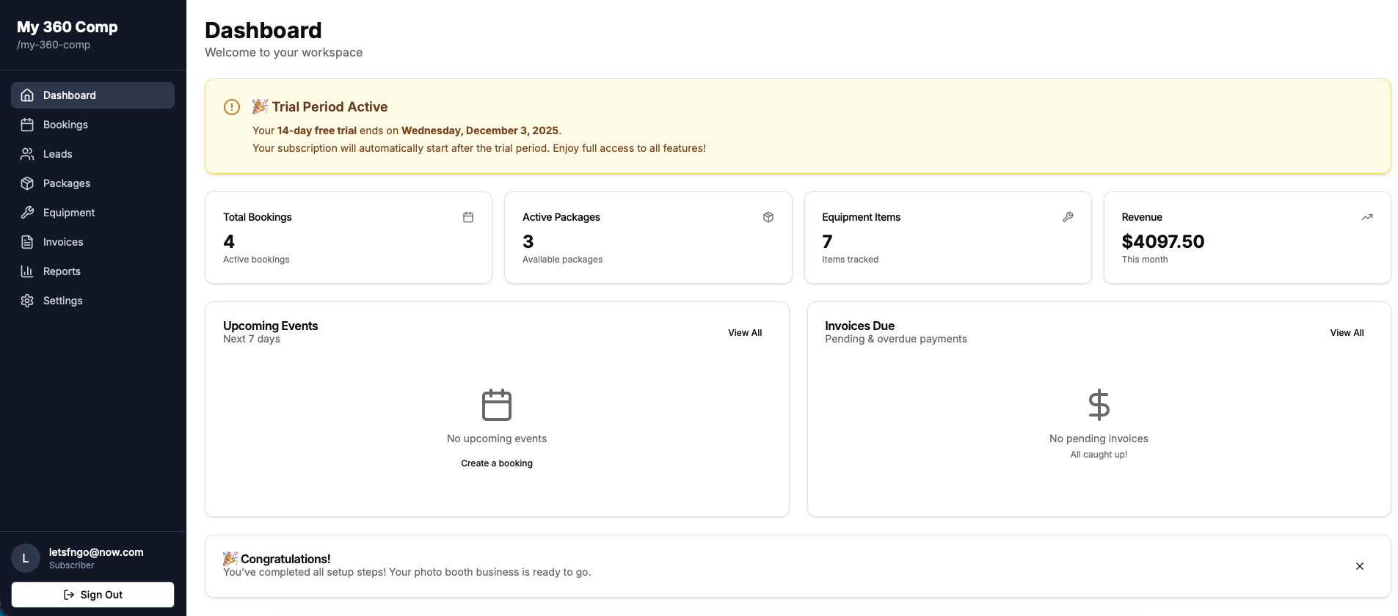The image size is (1398, 616).
Task: Click the Trial Period Active heading
Action: (330, 107)
